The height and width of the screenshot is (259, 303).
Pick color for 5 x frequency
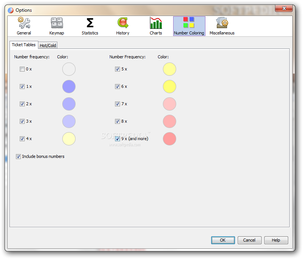coord(169,69)
